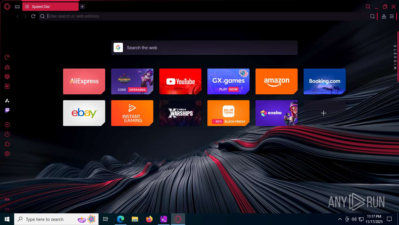Open the AliExpress speed dial tile
Image resolution: width=399 pixels, height=225 pixels.
84,81
